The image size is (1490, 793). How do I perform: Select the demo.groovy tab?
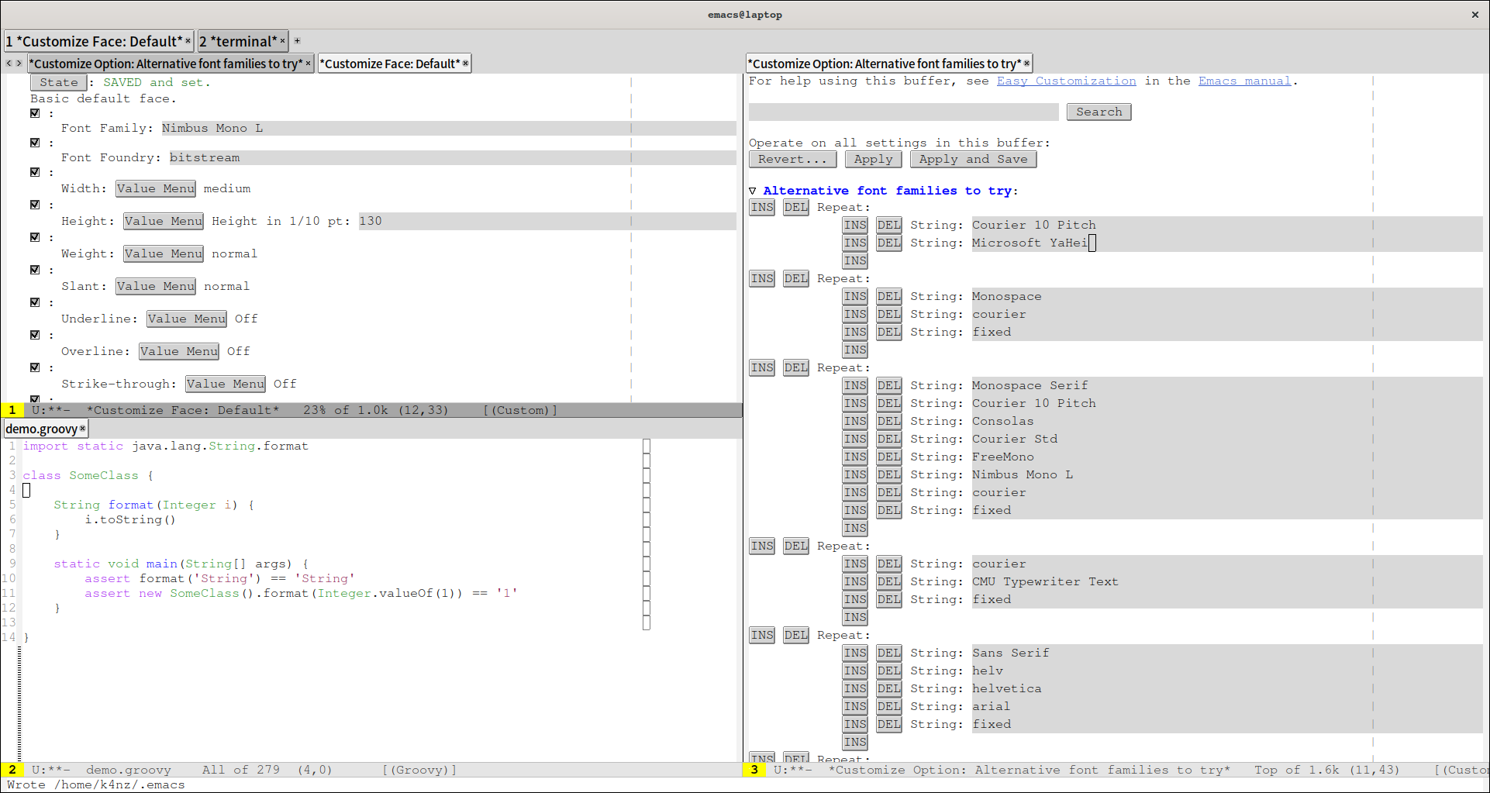point(41,429)
